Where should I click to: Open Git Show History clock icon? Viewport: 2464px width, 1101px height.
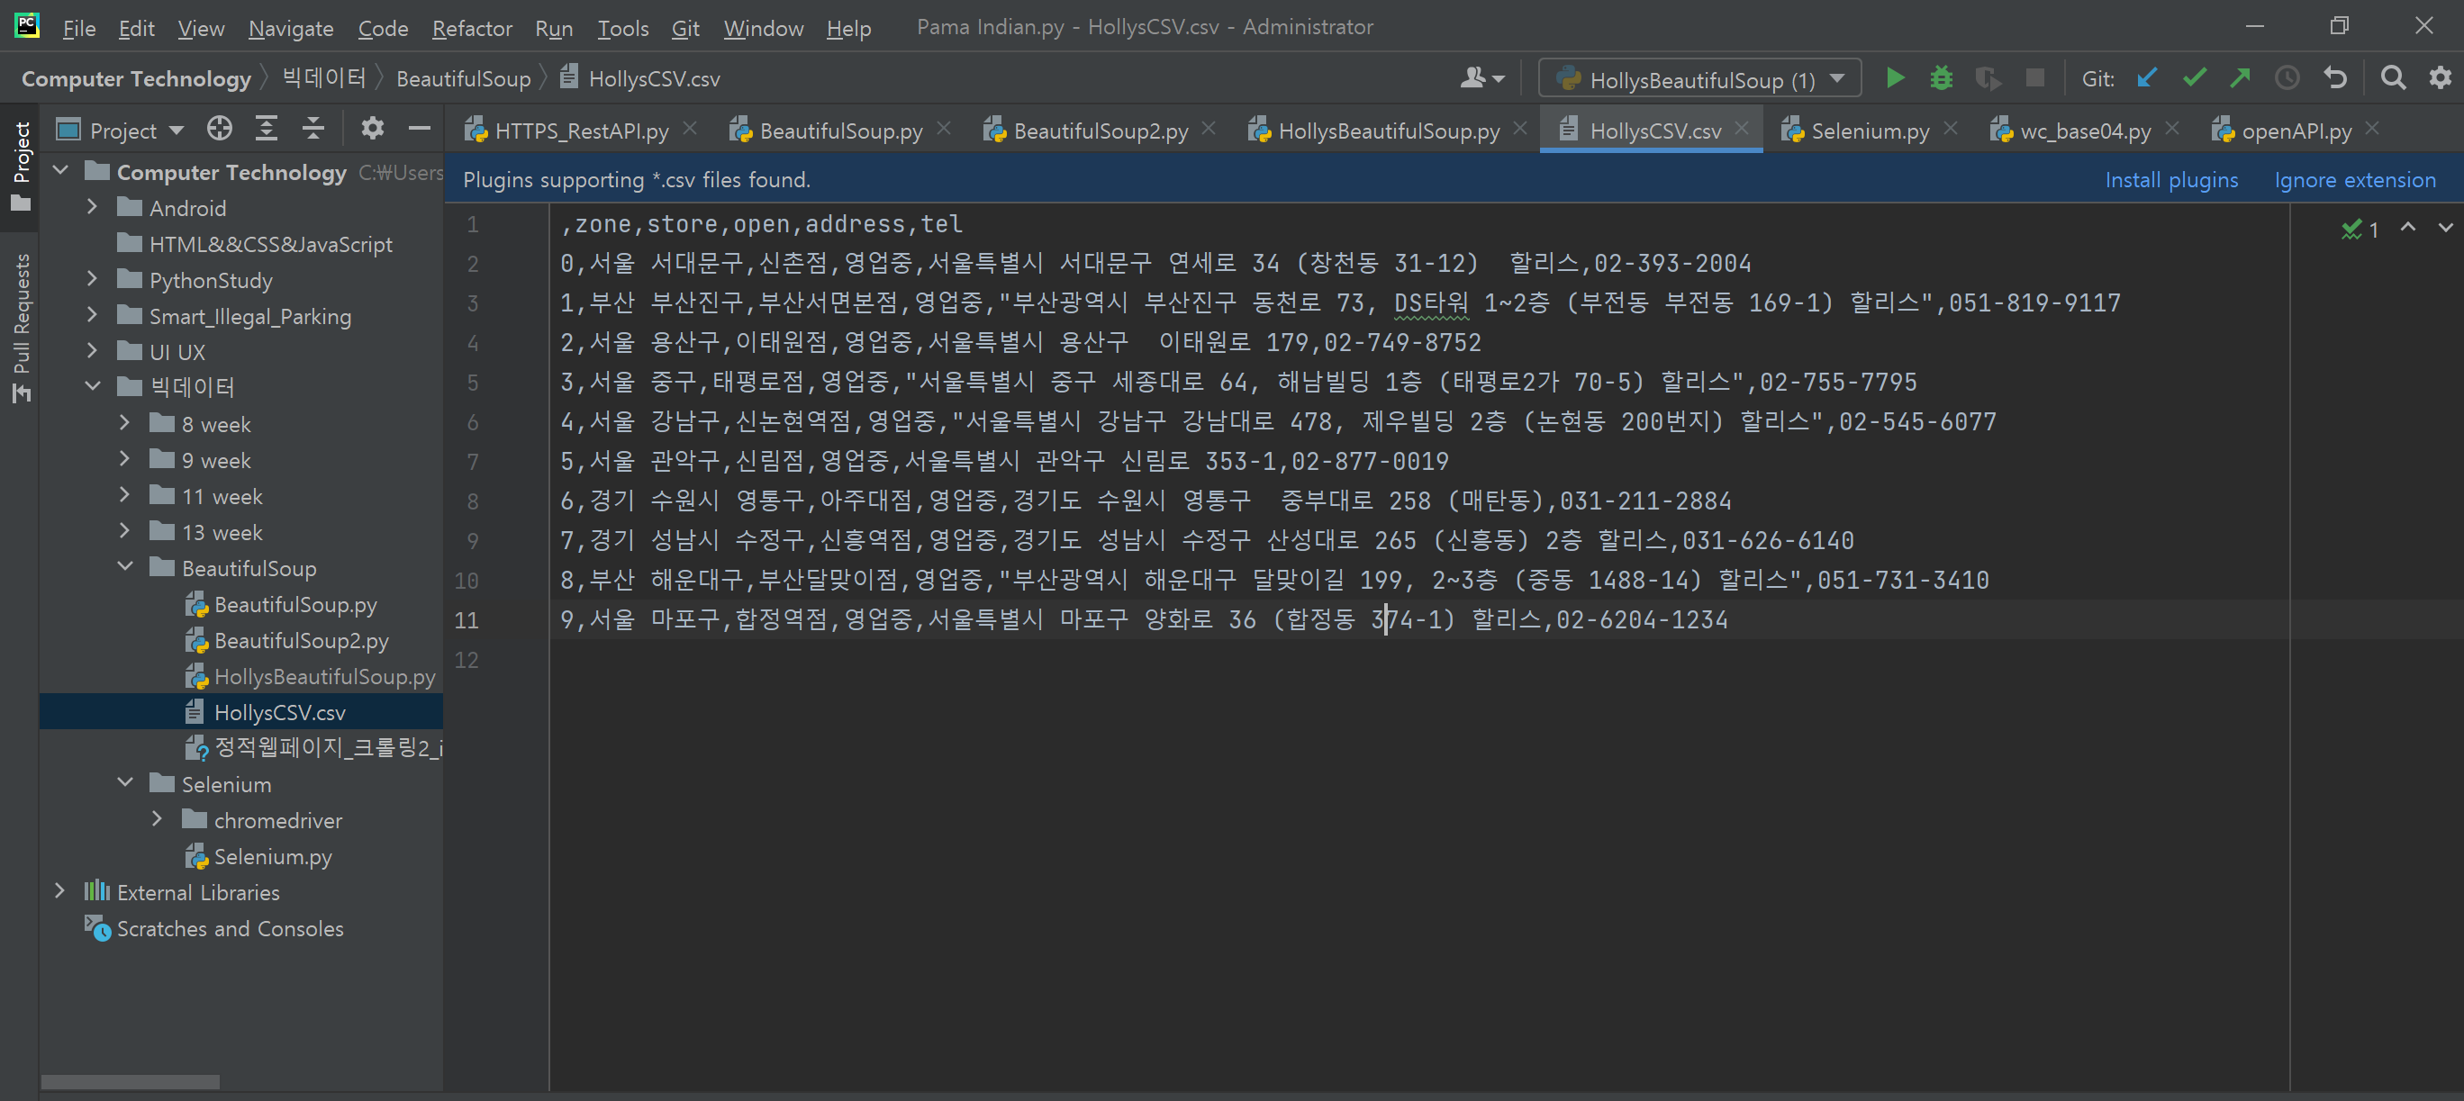(x=2287, y=78)
